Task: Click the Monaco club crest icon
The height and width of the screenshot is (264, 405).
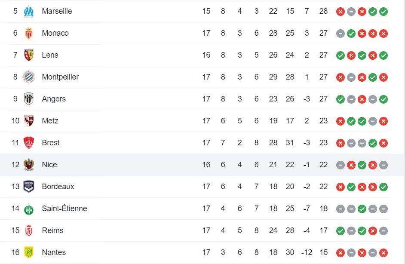Action: tap(29, 33)
